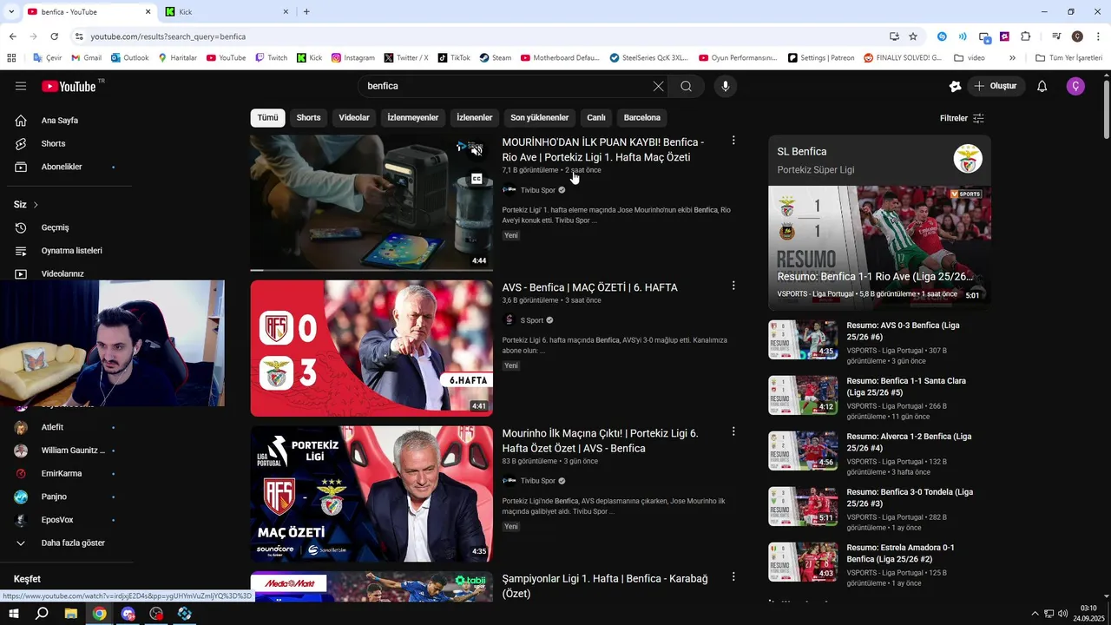Click the Oluştur create button
The height and width of the screenshot is (625, 1111).
coord(996,86)
